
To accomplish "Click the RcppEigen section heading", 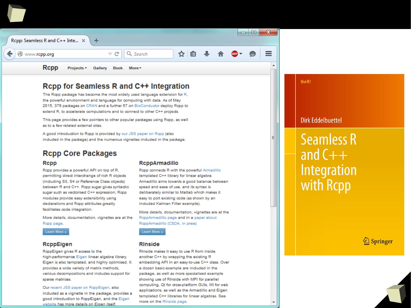I will click(57, 244).
